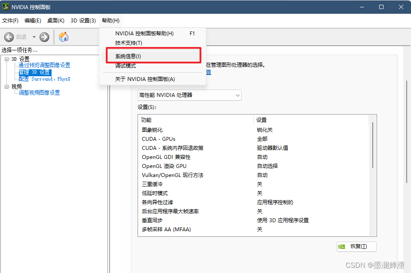The width and height of the screenshot is (411, 273).
Task: Click the 功能 column header
Action: pos(196,120)
